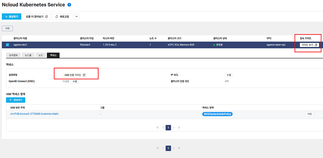Go to previous page in bottom cluster pagination
Viewport: 323px width, 158px height.
coord(163,148)
